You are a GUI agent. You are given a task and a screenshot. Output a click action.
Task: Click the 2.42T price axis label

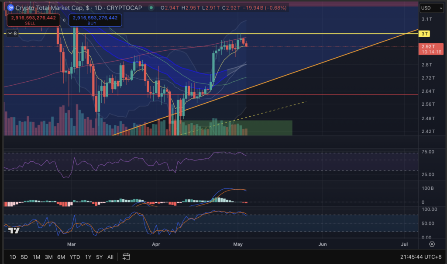click(x=428, y=131)
